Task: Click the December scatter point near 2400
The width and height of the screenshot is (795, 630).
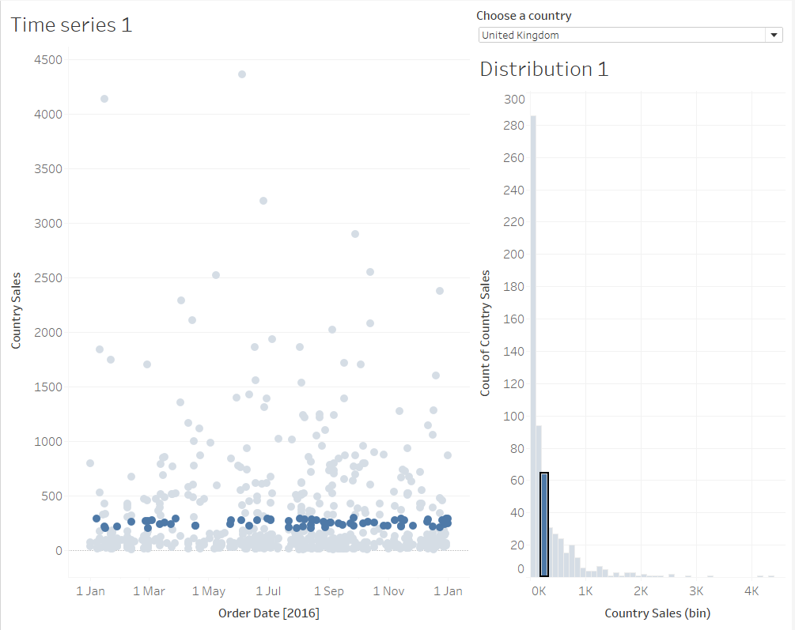Action: [440, 291]
